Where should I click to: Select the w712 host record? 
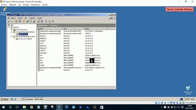pyautogui.click(x=42, y=70)
